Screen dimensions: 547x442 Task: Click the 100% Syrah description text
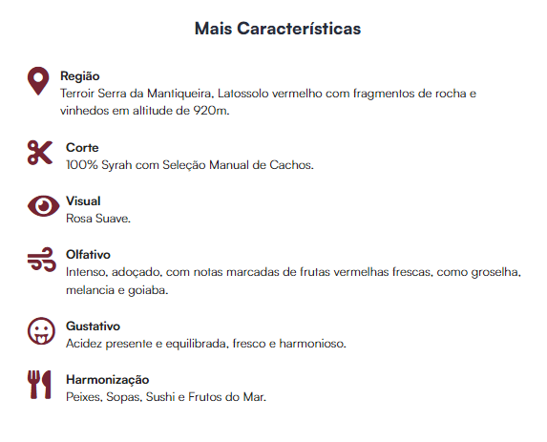[190, 164]
